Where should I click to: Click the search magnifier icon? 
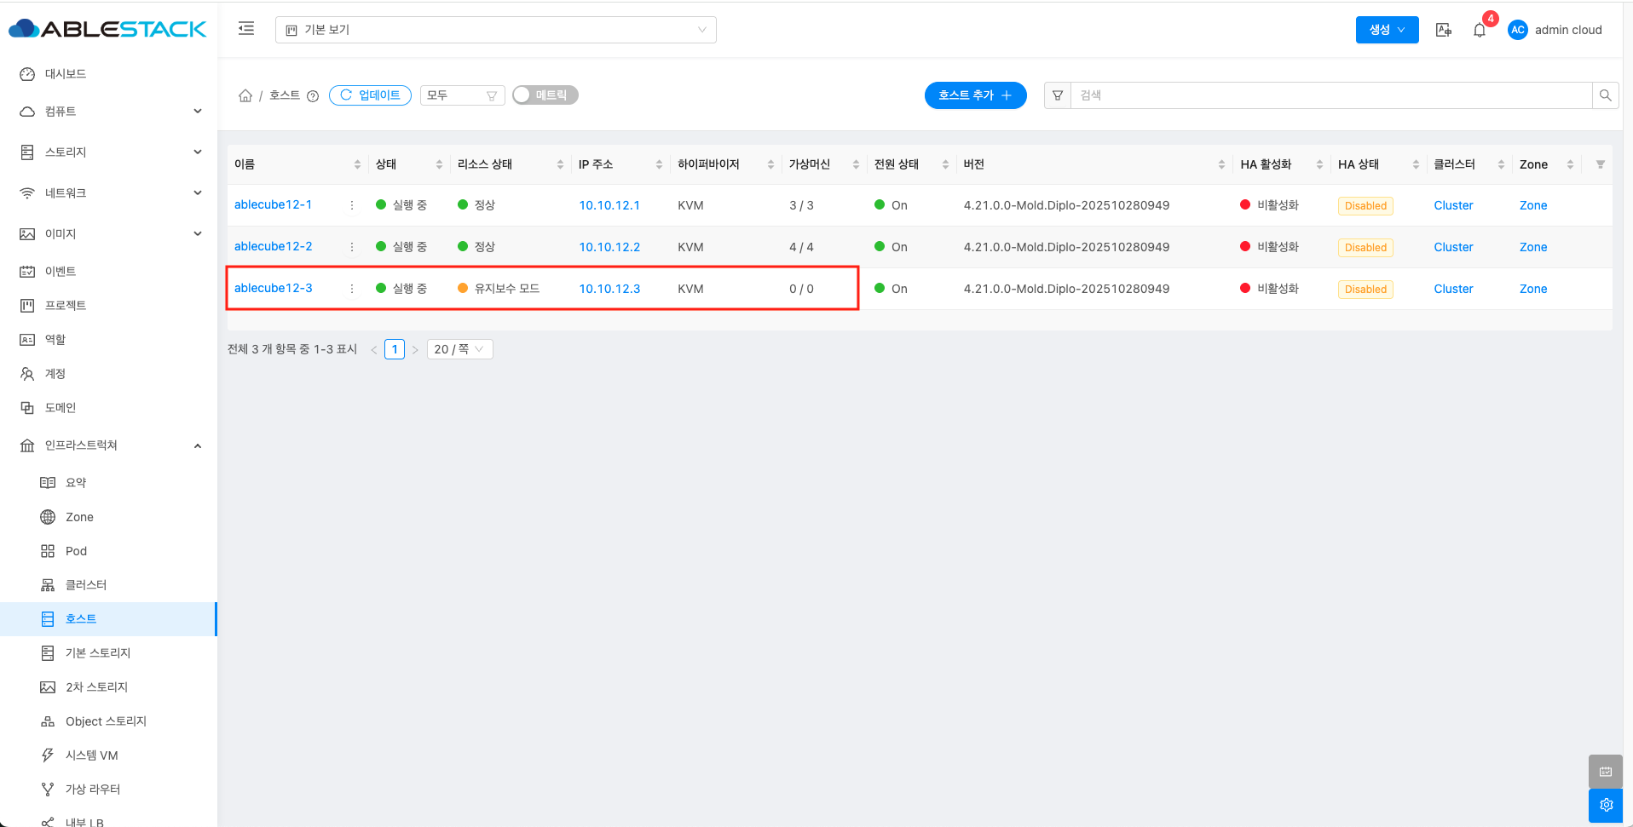pyautogui.click(x=1605, y=95)
